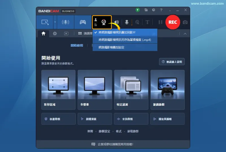The height and width of the screenshot is (152, 226).
Task: Open the video playback tab icon
Action: 66,33
